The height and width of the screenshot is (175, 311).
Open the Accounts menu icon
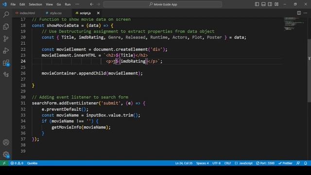coord(6,142)
